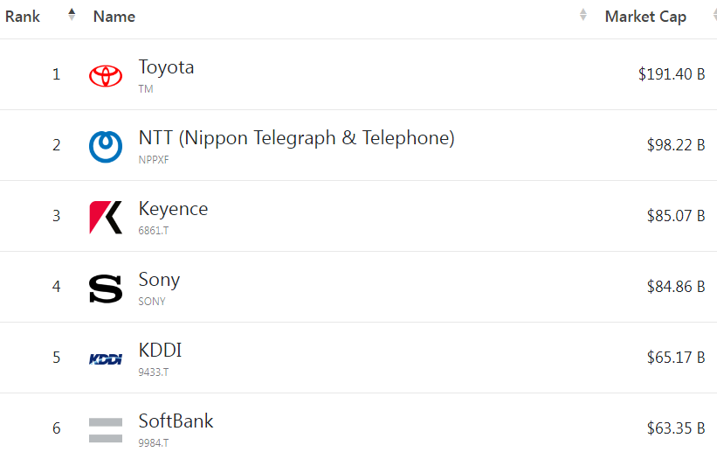Click the SoftBank gray bars logo
Screen dimensions: 717x452
point(106,429)
